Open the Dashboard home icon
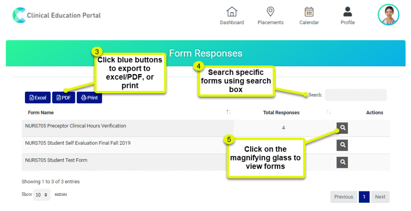The height and width of the screenshot is (211, 411). tap(232, 12)
